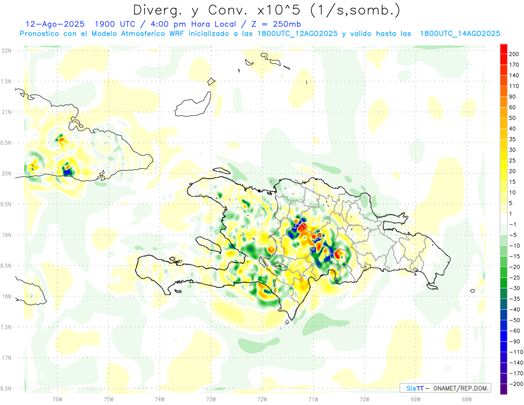Click the yellow colorbar band between 20 and 25

(x=503, y=166)
